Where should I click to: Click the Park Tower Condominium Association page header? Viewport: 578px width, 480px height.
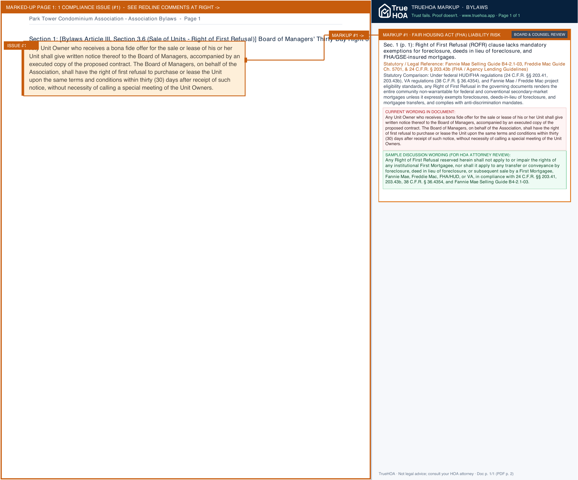[115, 19]
